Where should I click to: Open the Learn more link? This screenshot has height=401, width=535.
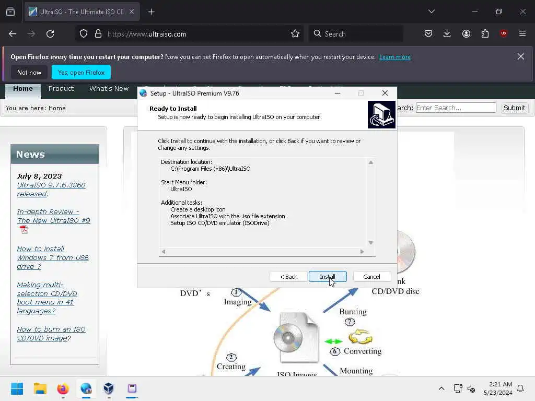(395, 57)
